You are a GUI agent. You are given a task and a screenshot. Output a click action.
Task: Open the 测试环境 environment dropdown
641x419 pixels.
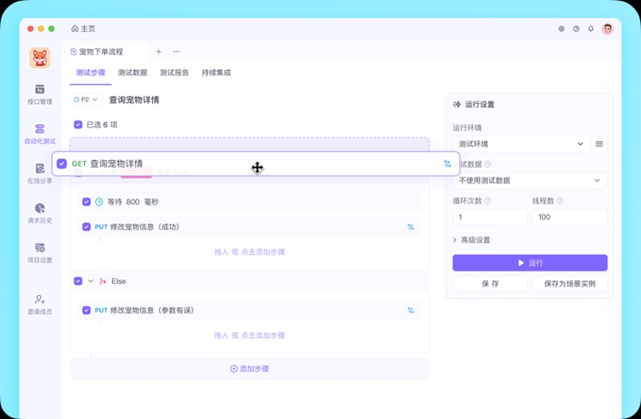click(522, 144)
